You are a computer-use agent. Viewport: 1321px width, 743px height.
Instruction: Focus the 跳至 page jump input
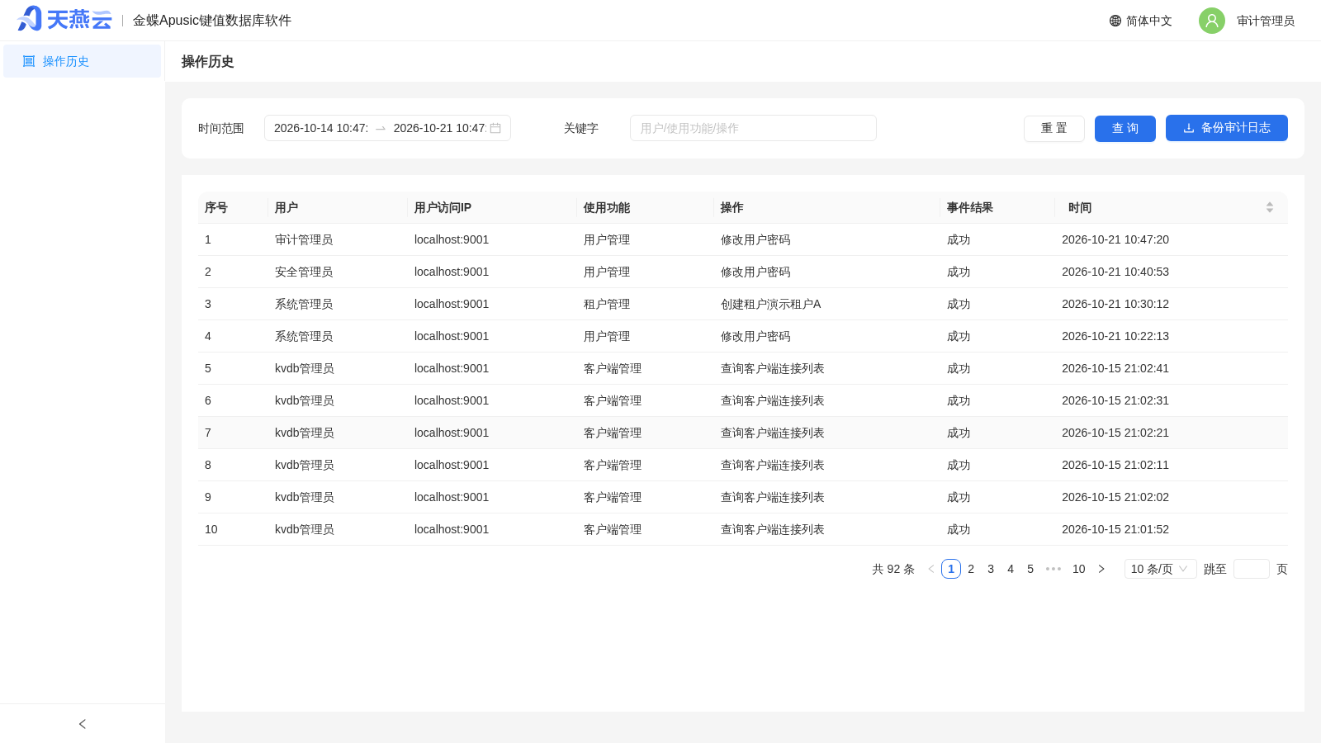point(1252,569)
